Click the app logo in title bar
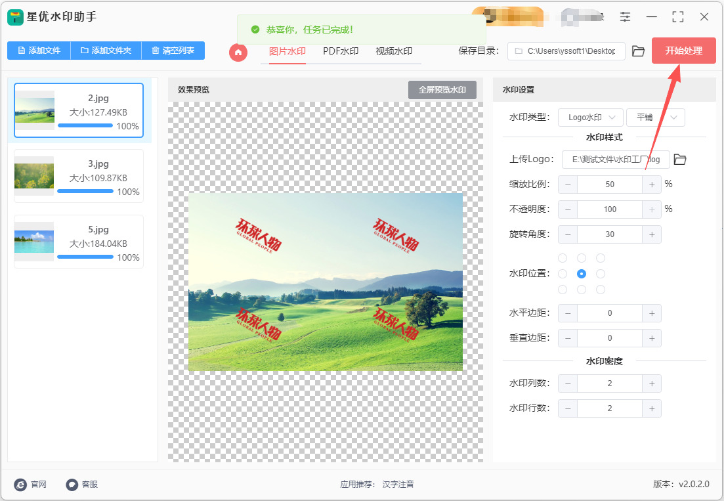The image size is (724, 501). 15,17
